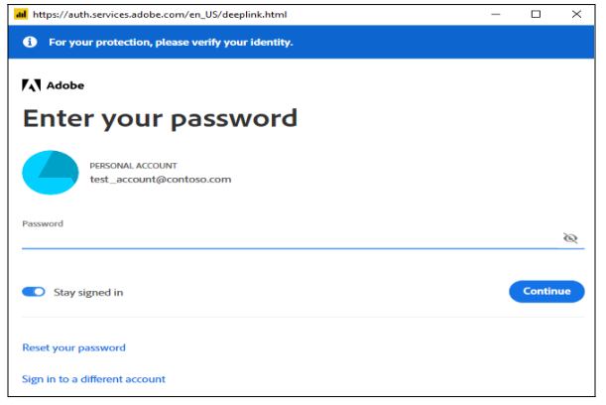The image size is (606, 405).
Task: Click the Password input field
Action: (x=288, y=239)
